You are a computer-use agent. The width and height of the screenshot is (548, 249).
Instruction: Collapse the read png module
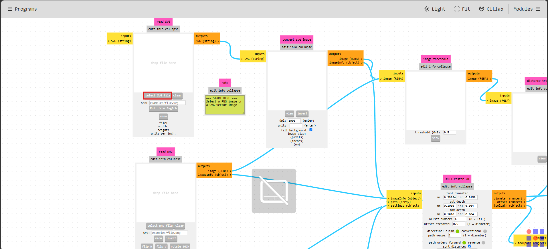click(x=174, y=159)
